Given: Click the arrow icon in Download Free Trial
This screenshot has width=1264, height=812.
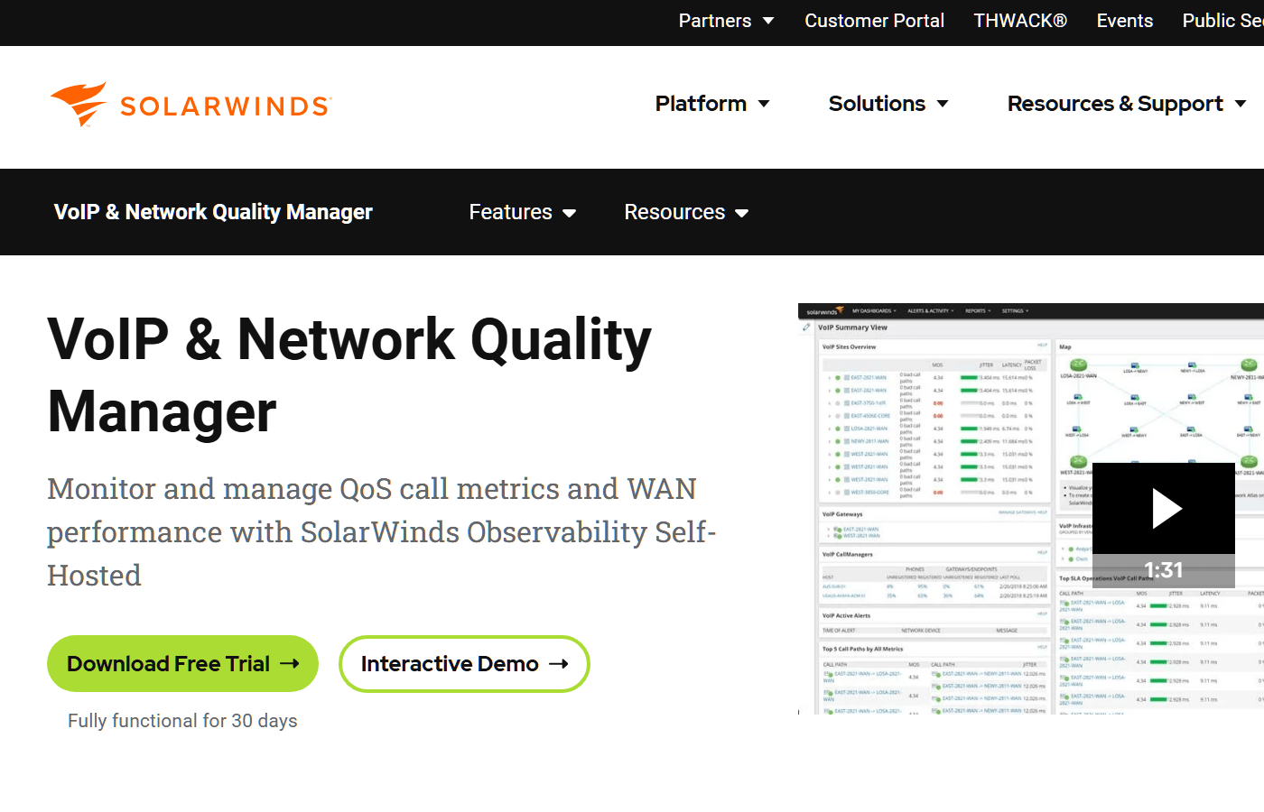Looking at the screenshot, I should click(290, 663).
